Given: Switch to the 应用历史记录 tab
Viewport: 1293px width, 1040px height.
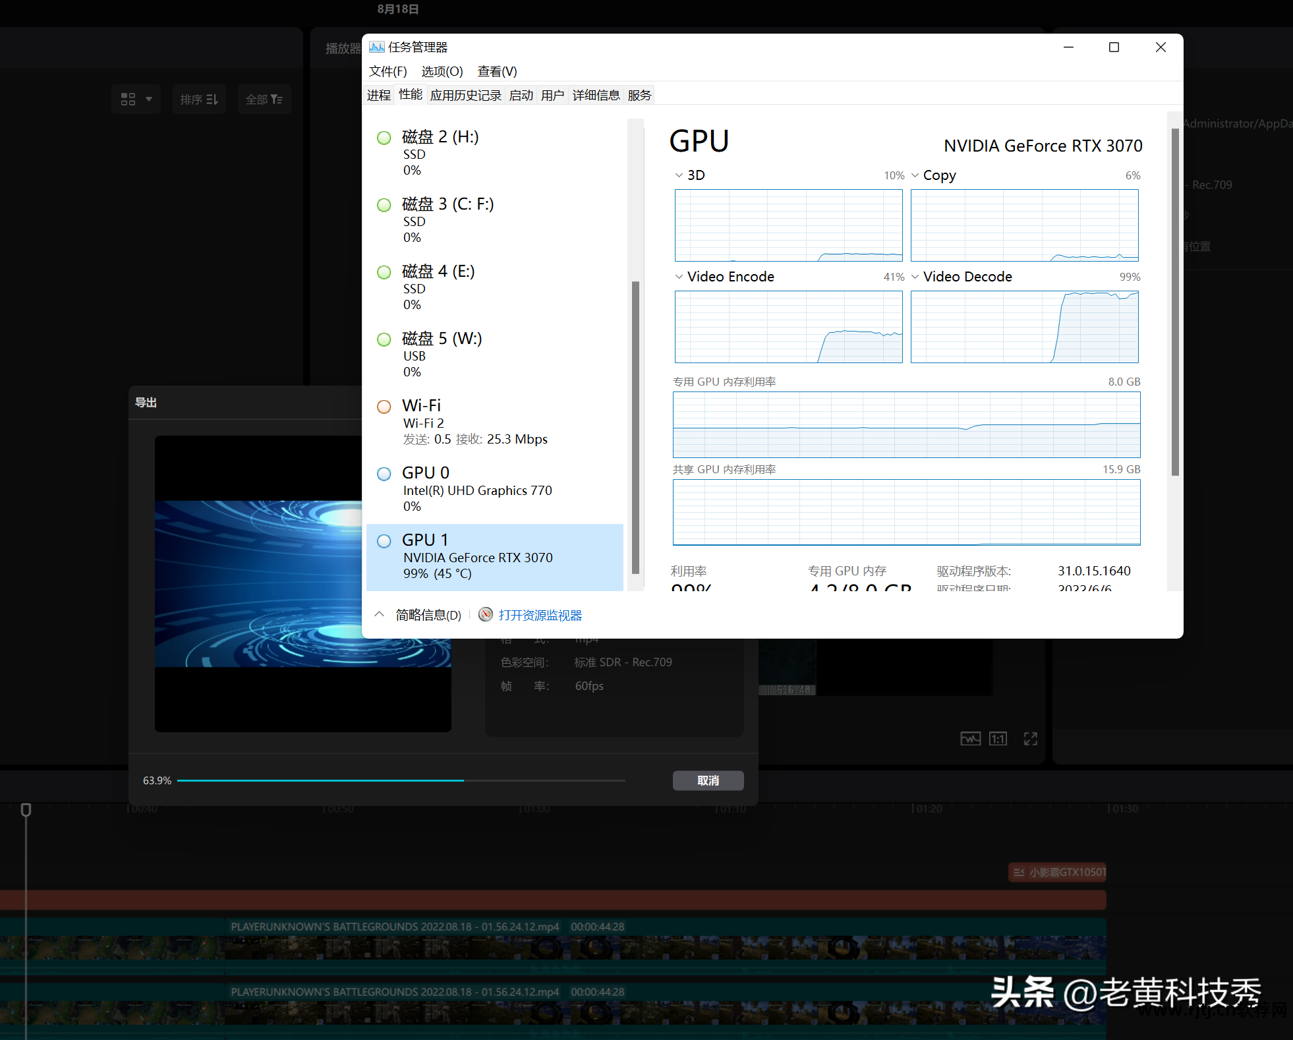Looking at the screenshot, I should pyautogui.click(x=466, y=96).
